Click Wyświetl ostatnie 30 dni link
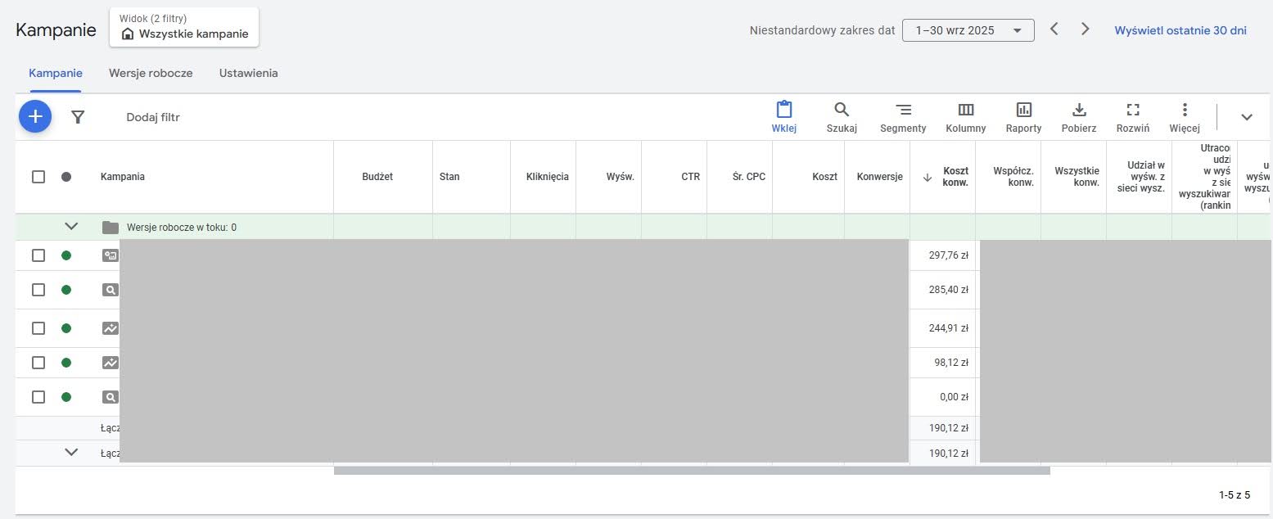This screenshot has width=1273, height=519. tap(1180, 30)
